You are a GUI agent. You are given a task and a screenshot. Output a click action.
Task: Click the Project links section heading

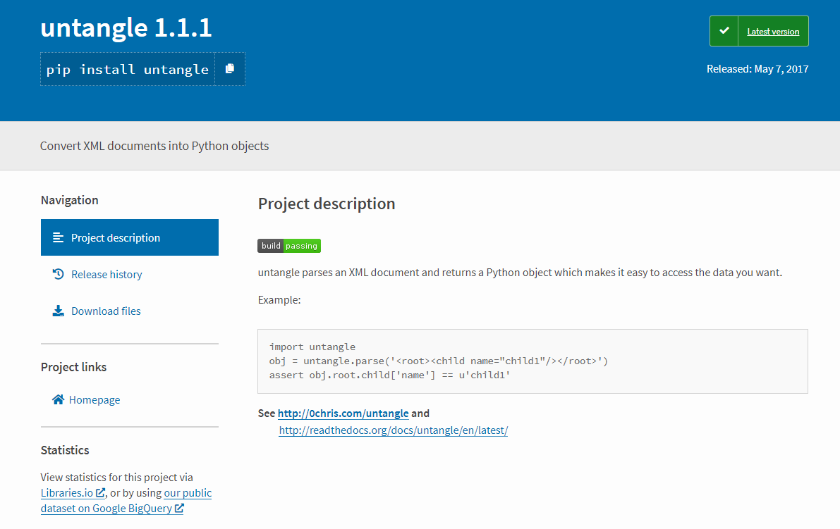click(74, 368)
